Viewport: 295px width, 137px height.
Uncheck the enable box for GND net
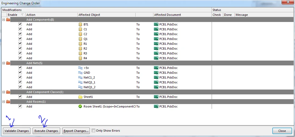coord(20,72)
